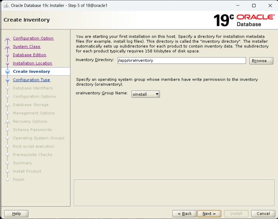Click the Database Edition step bullet
The width and height of the screenshot is (278, 219).
point(8,55)
